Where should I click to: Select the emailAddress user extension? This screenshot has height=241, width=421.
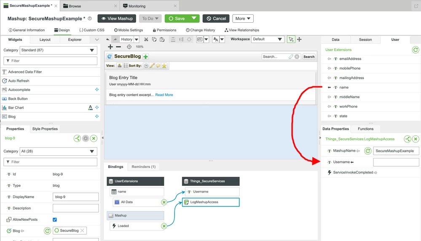350,59
